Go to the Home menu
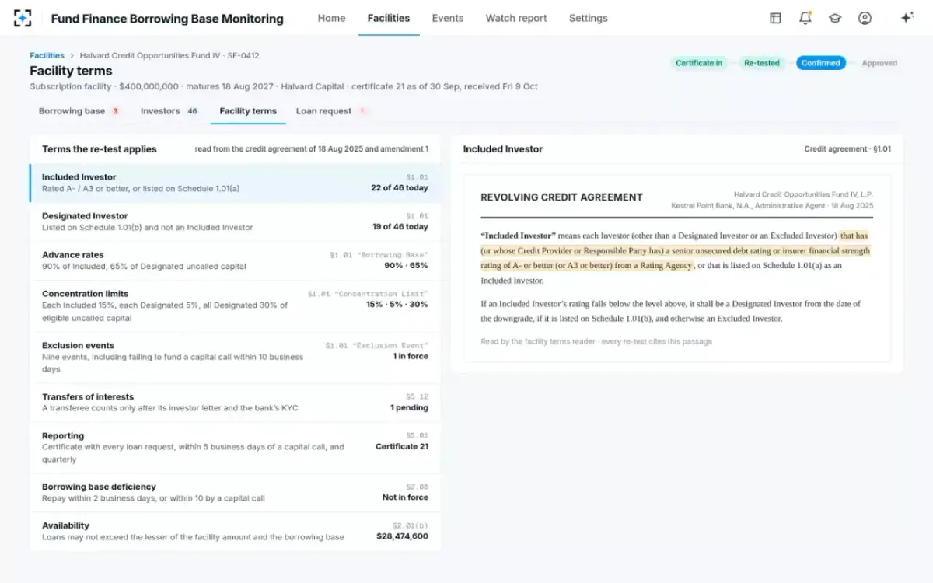Viewport: 933px width, 583px height. click(x=331, y=18)
